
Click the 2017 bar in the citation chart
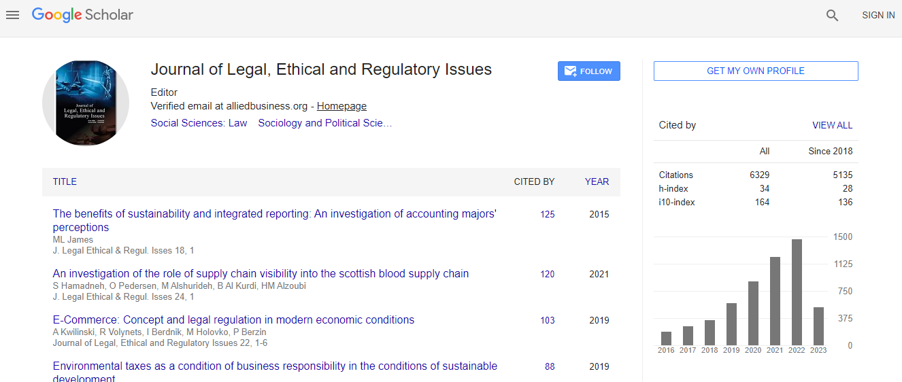point(688,336)
